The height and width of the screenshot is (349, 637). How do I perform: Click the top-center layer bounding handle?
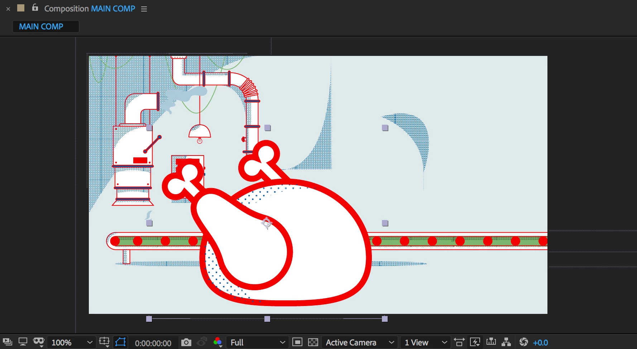267,128
